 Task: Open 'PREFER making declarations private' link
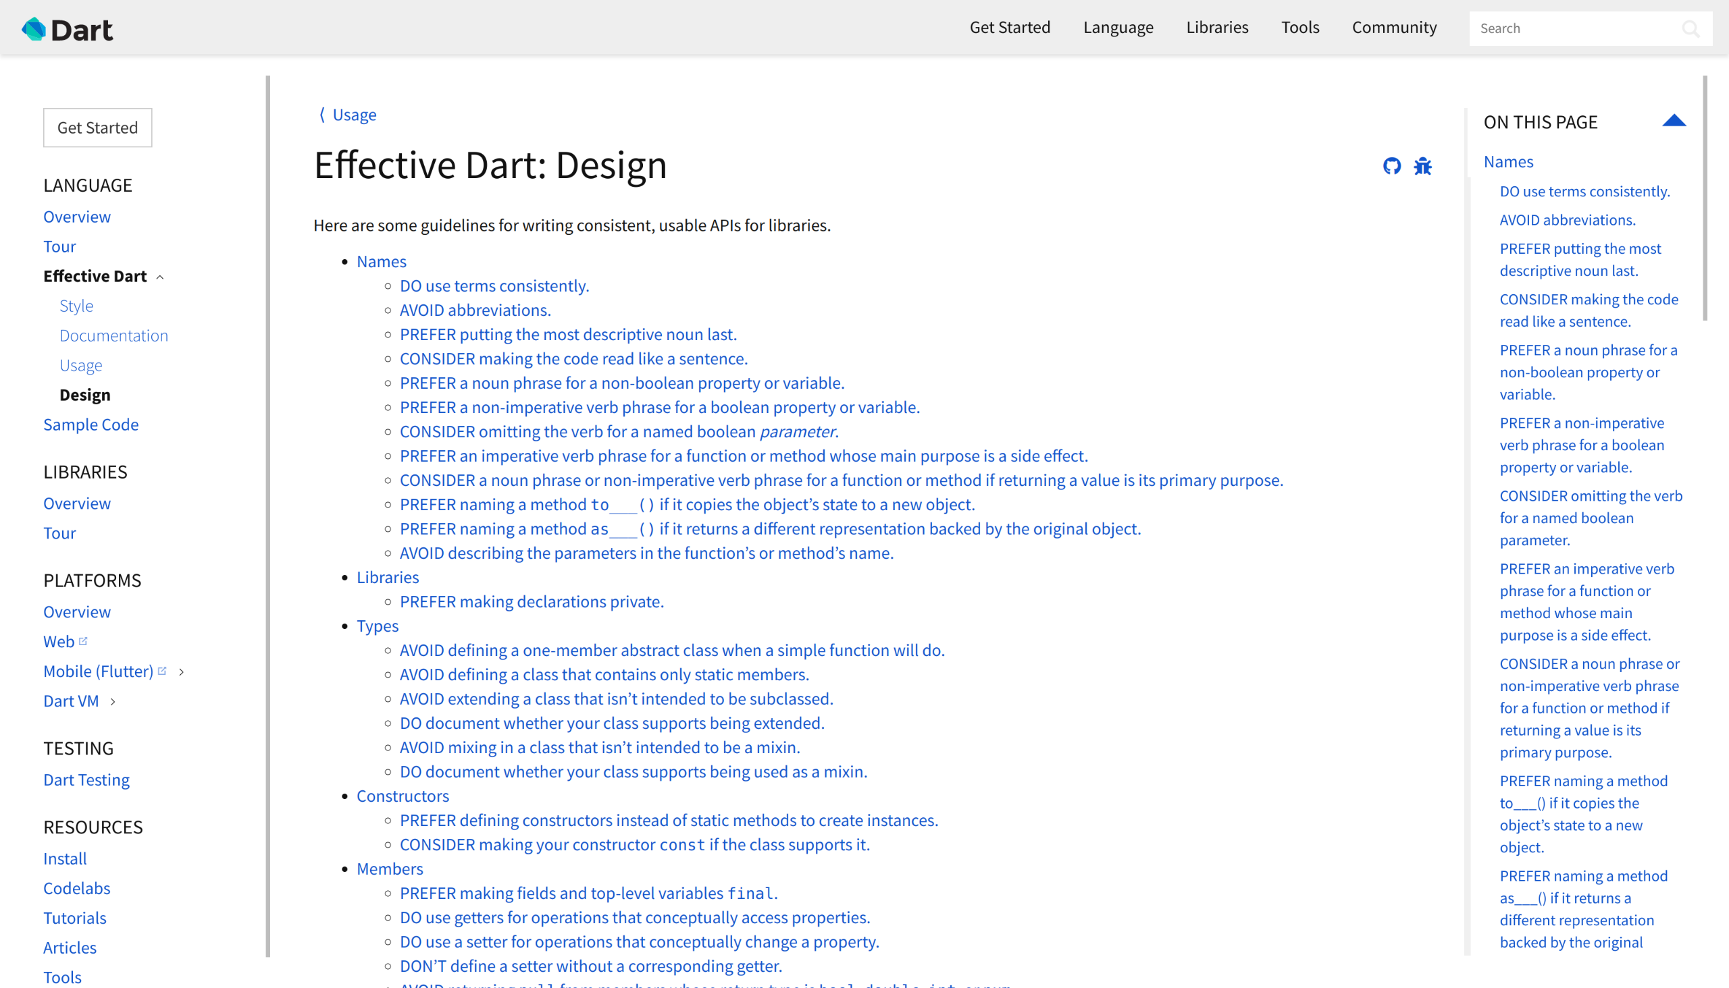point(532,601)
